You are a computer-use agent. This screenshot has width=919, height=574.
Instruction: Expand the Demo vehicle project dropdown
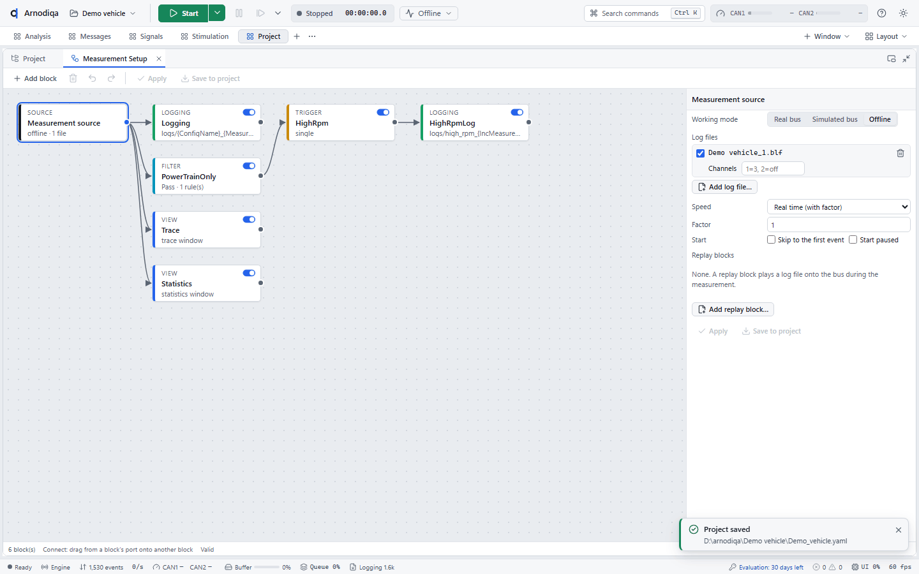click(x=103, y=13)
